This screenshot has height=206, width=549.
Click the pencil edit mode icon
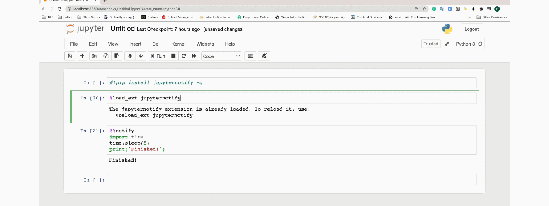coord(447,44)
